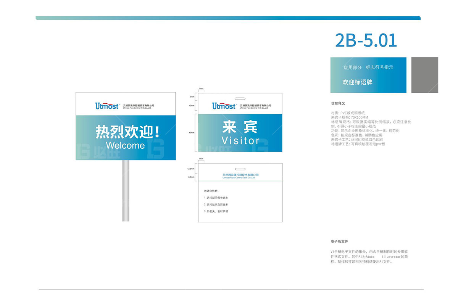Click the gray square beside the blue banner
The image size is (458, 305).
(424, 75)
